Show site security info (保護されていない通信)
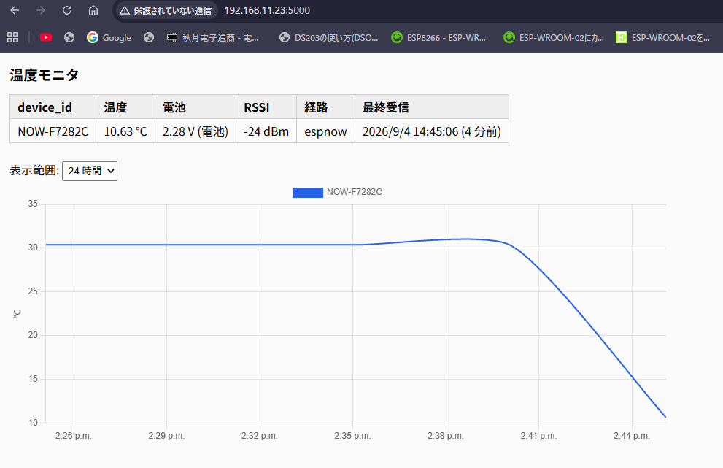The height and width of the screenshot is (468, 723). (166, 10)
